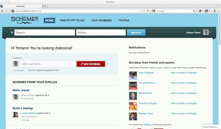221x129 pixels.
Task: Go to the Find Stuff To Do tab
Action: (72, 20)
